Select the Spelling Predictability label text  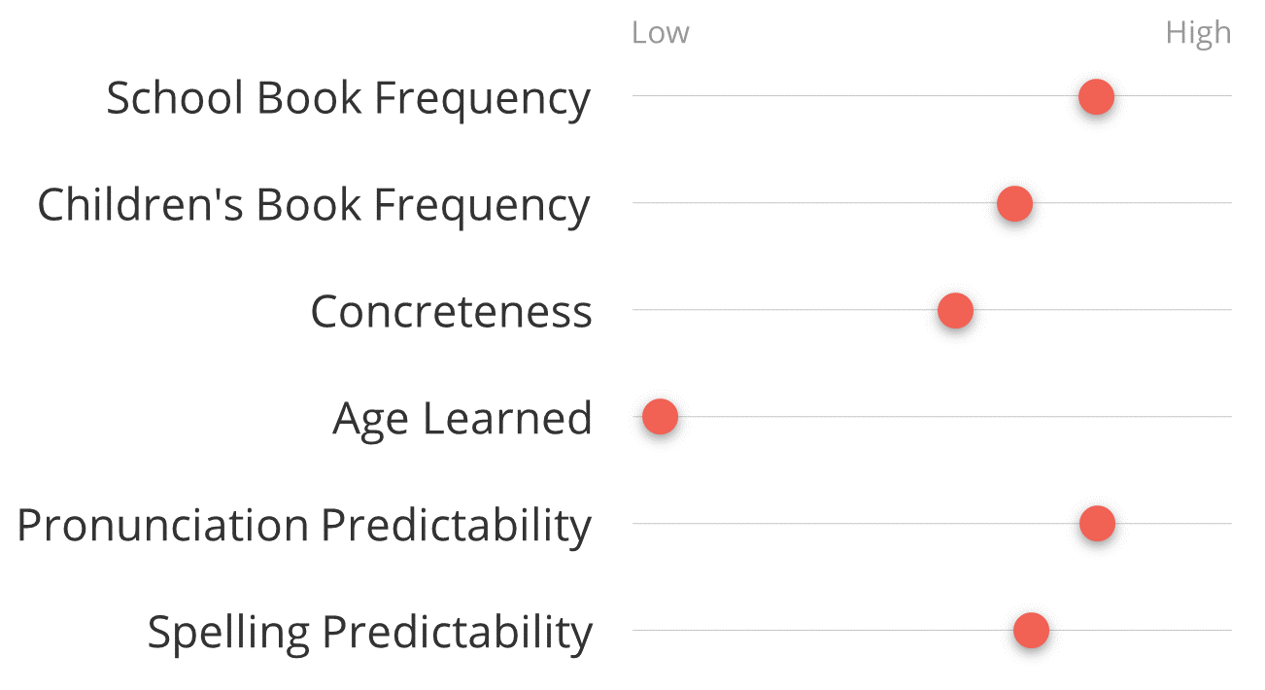369,633
